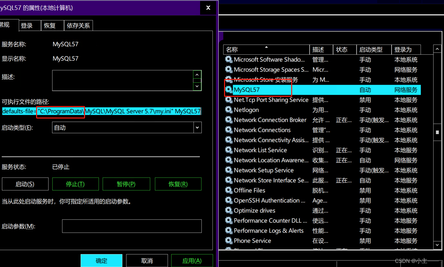The image size is (444, 267).
Task: Cancel the dialog with 取消
Action: [147, 261]
